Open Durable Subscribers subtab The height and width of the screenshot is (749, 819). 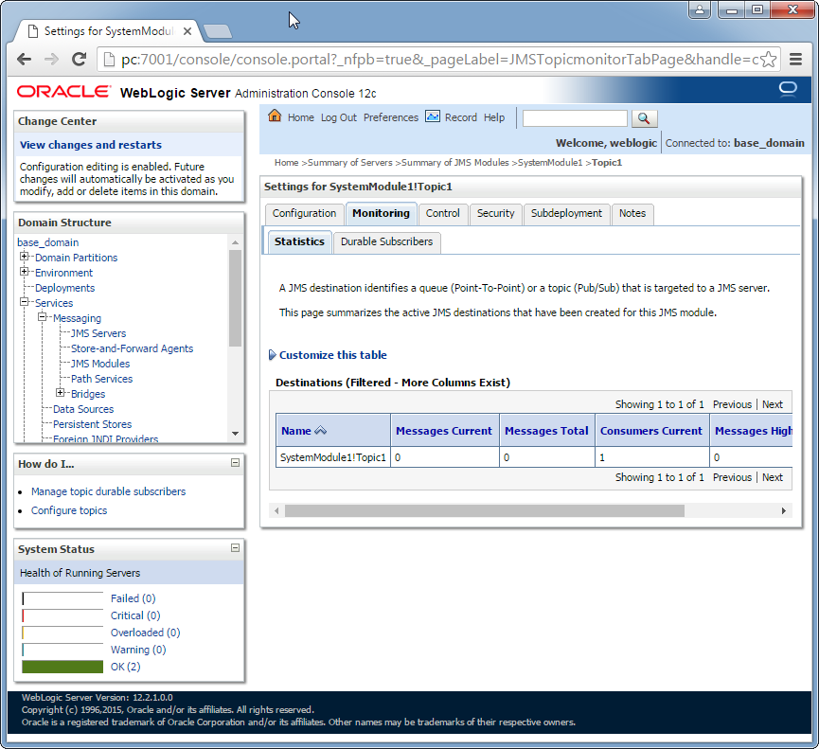pos(386,241)
